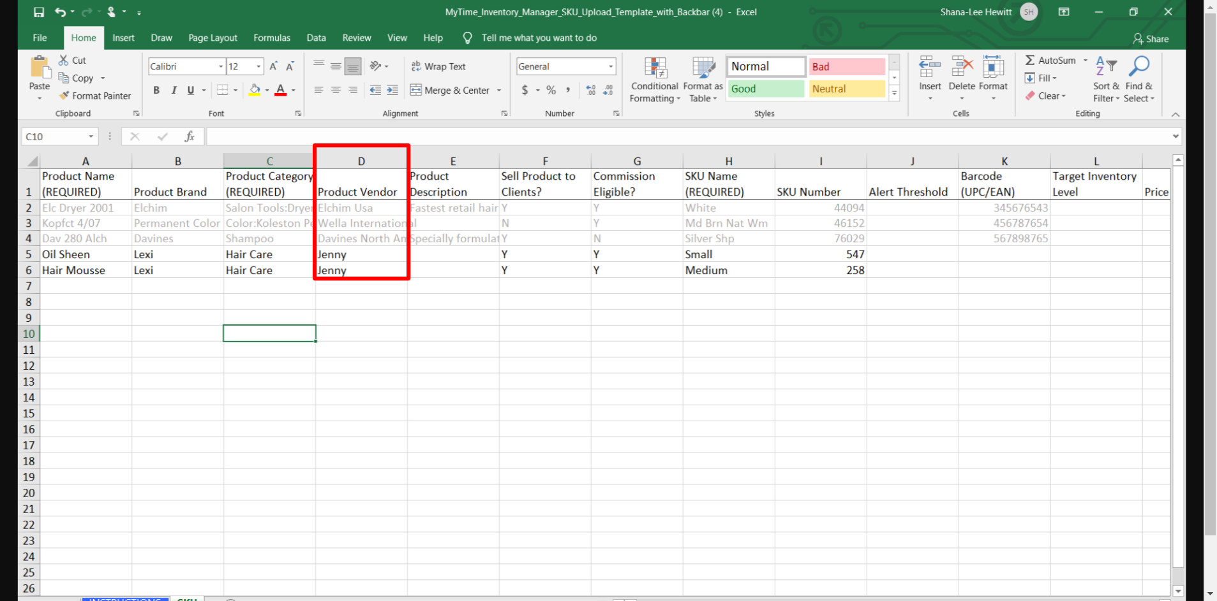1217x601 pixels.
Task: Open the Clear dropdown in Editing
Action: click(1046, 96)
